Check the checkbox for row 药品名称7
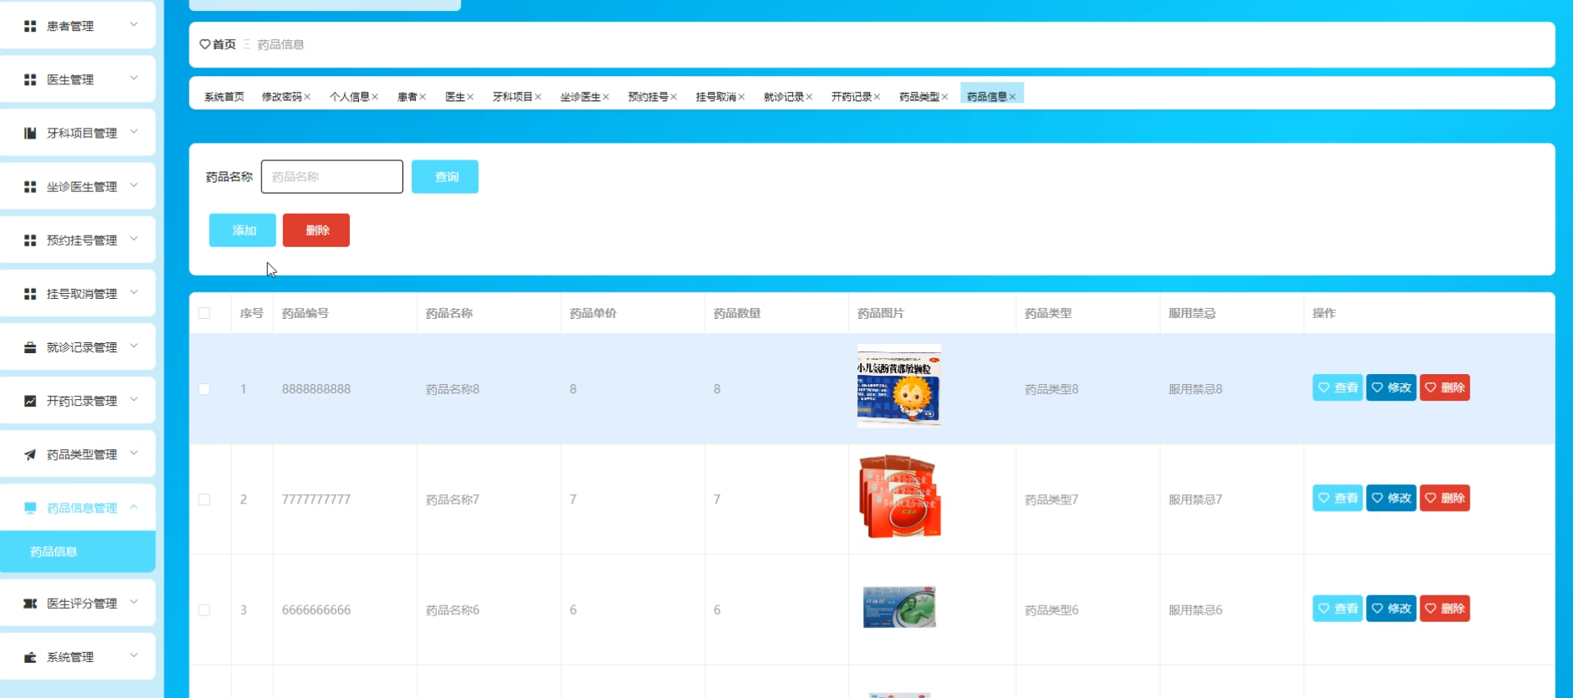 click(x=205, y=499)
